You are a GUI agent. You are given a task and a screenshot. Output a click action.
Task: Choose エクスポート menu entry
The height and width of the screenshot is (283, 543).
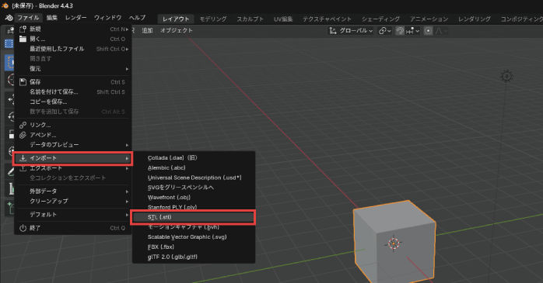[x=72, y=168]
